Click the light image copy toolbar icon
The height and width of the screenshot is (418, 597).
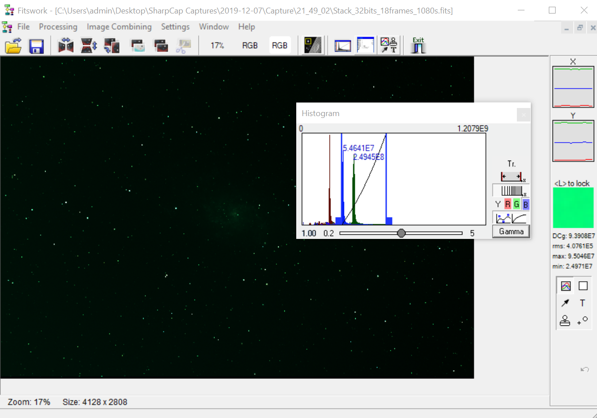coord(138,45)
